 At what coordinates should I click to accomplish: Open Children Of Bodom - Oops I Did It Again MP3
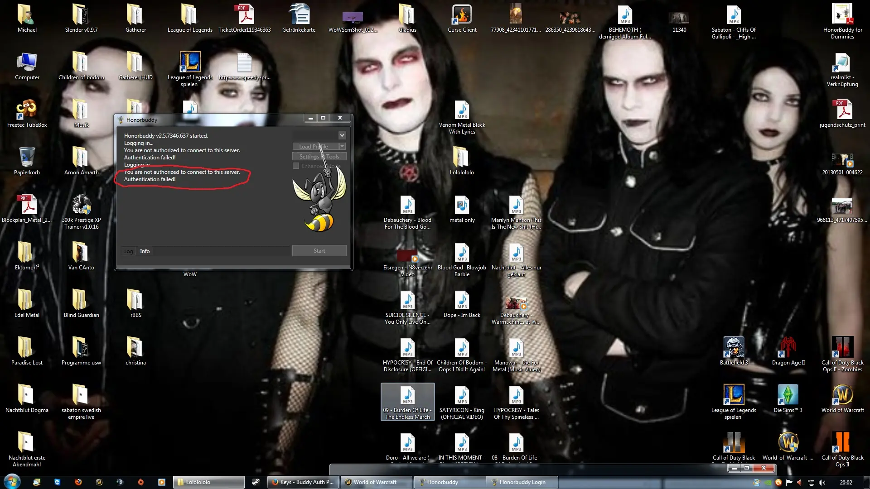[x=462, y=355]
